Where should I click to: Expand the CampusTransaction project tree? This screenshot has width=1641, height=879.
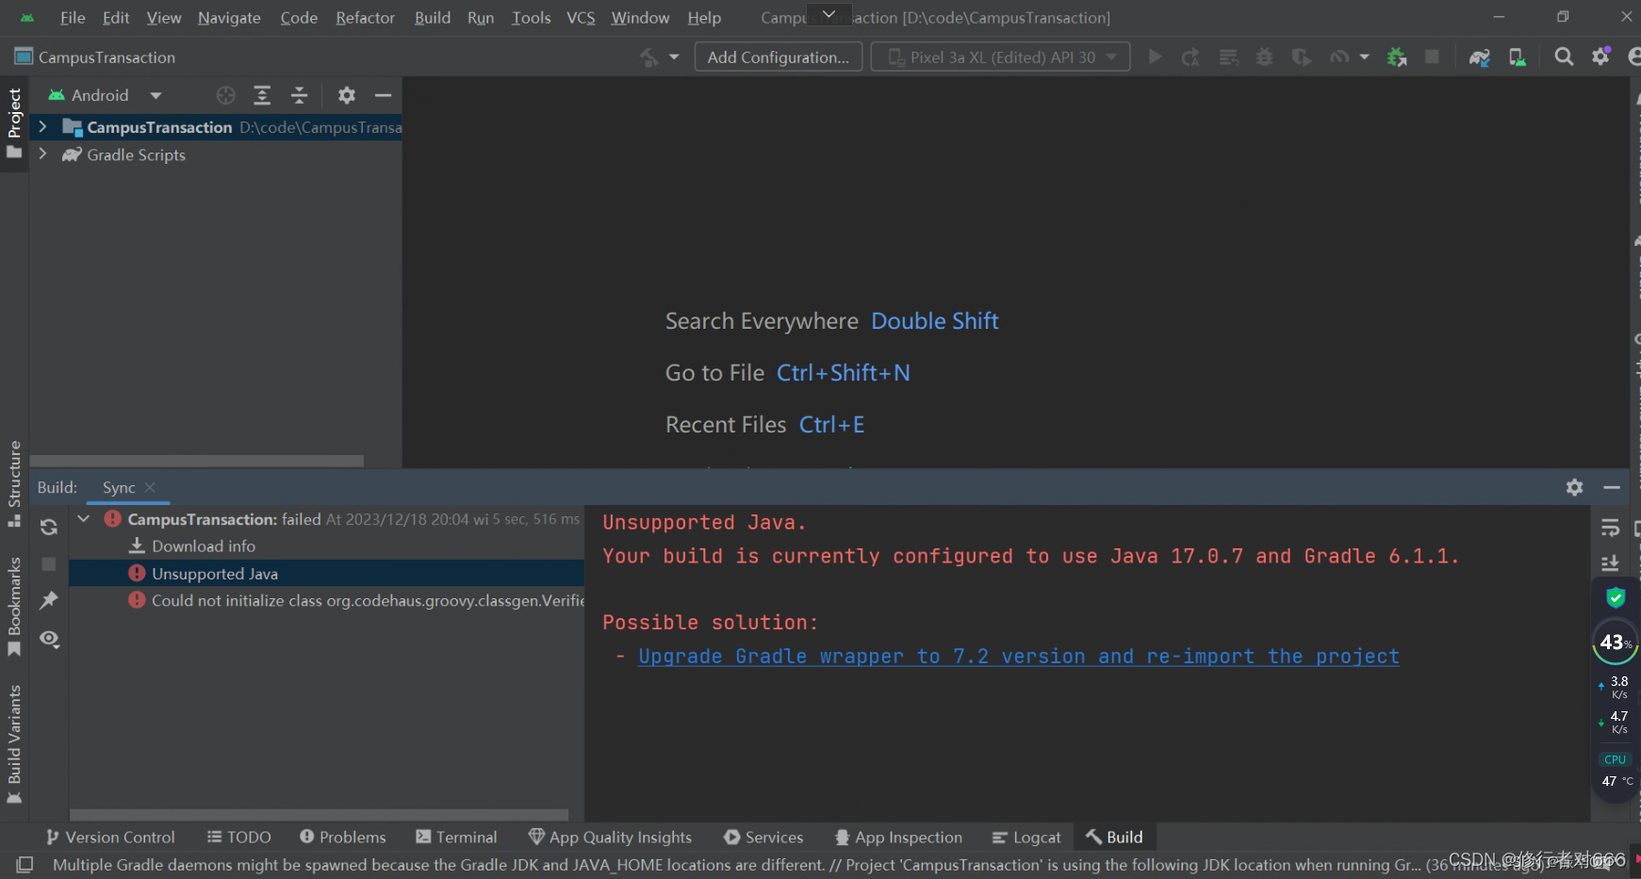coord(42,126)
